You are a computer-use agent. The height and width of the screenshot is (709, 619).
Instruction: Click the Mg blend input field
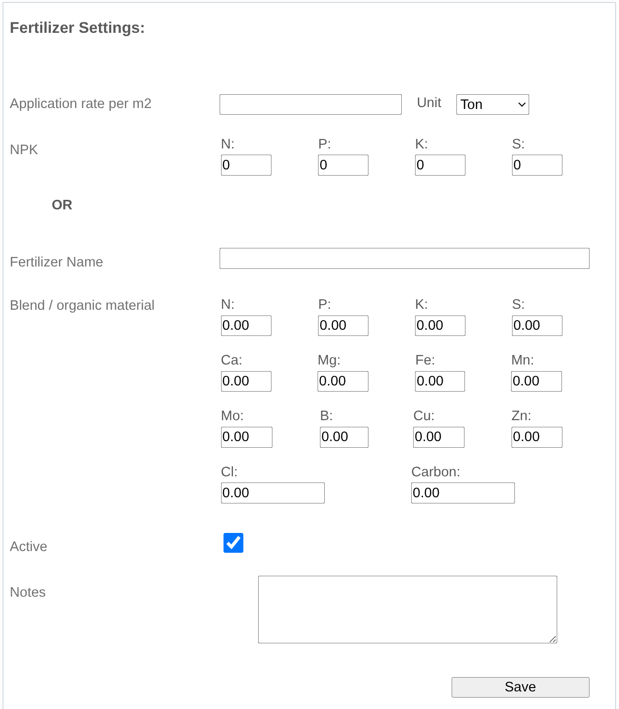(x=342, y=381)
